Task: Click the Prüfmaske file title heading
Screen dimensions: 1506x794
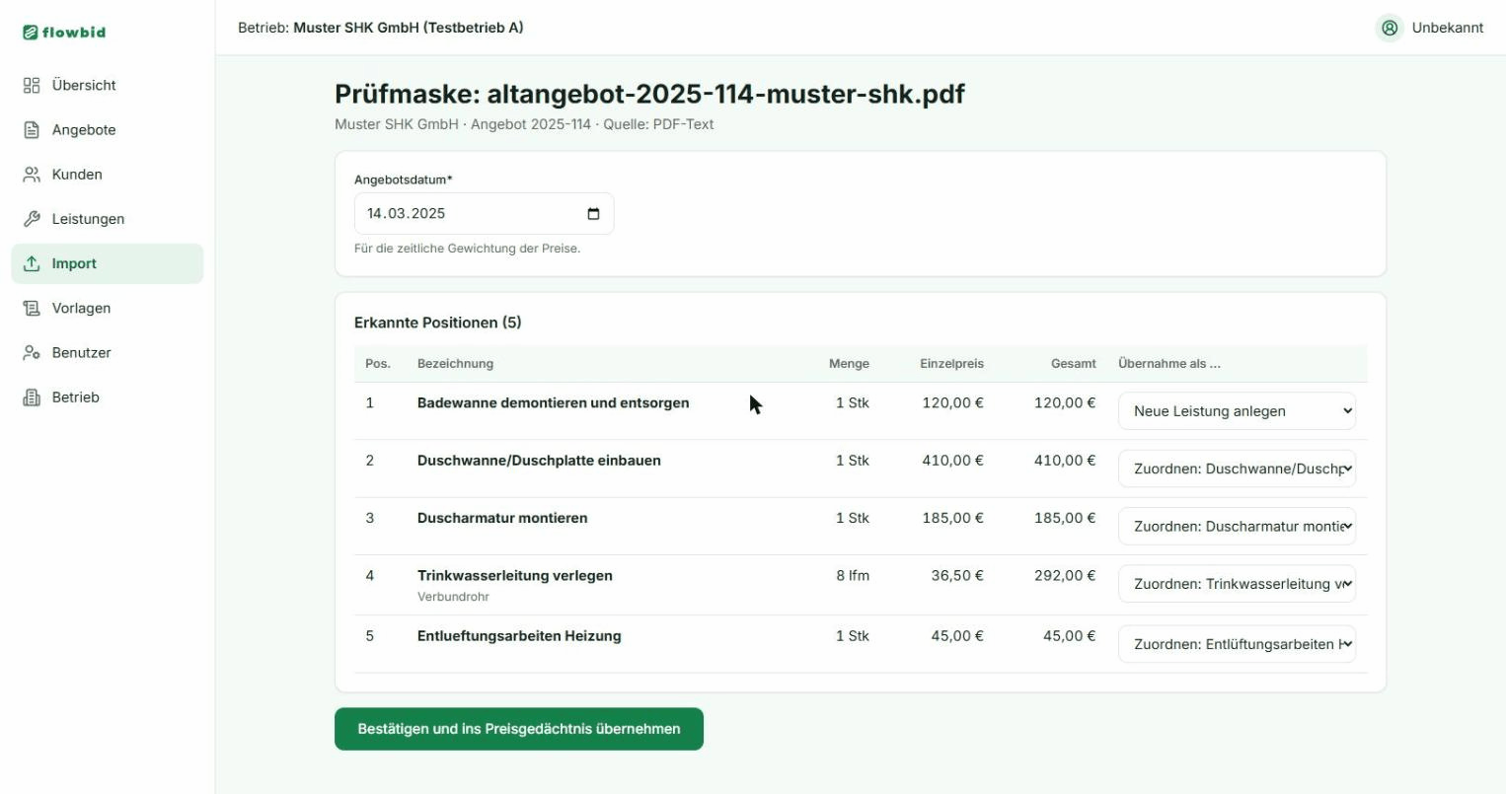Action: [649, 94]
